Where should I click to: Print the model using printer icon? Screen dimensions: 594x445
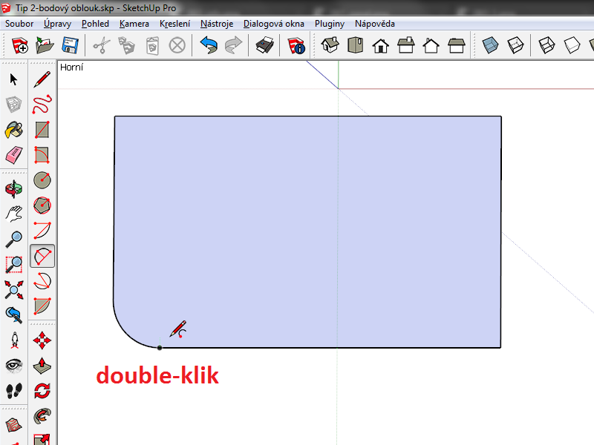[264, 46]
